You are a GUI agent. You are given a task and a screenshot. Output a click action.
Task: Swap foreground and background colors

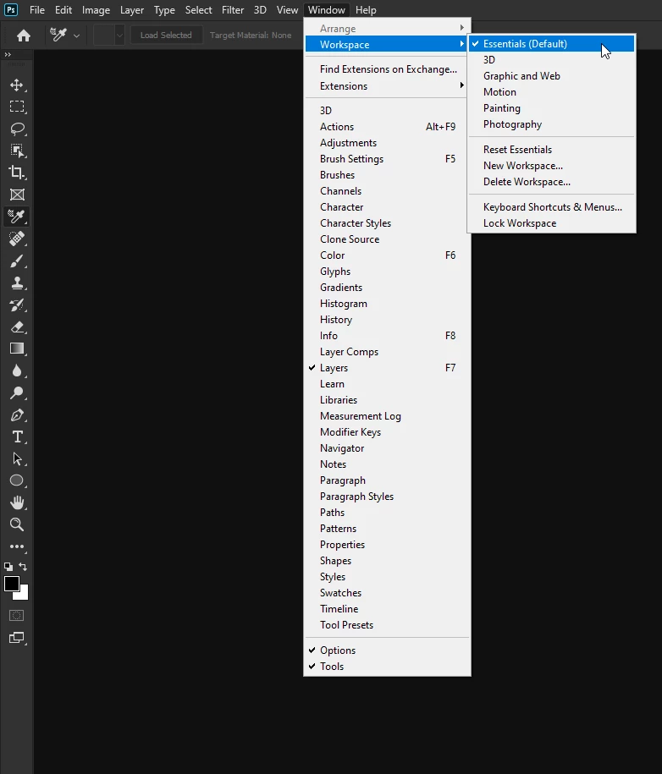click(x=23, y=566)
